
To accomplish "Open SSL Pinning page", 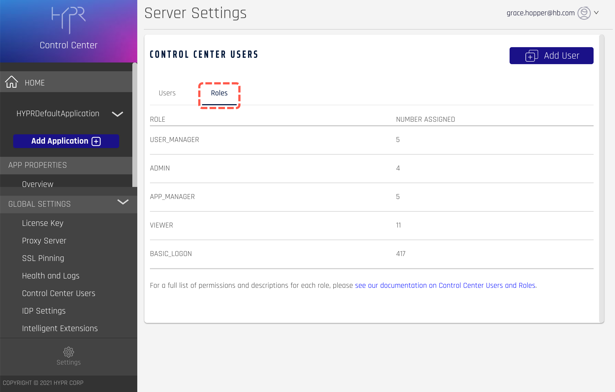I will [43, 258].
